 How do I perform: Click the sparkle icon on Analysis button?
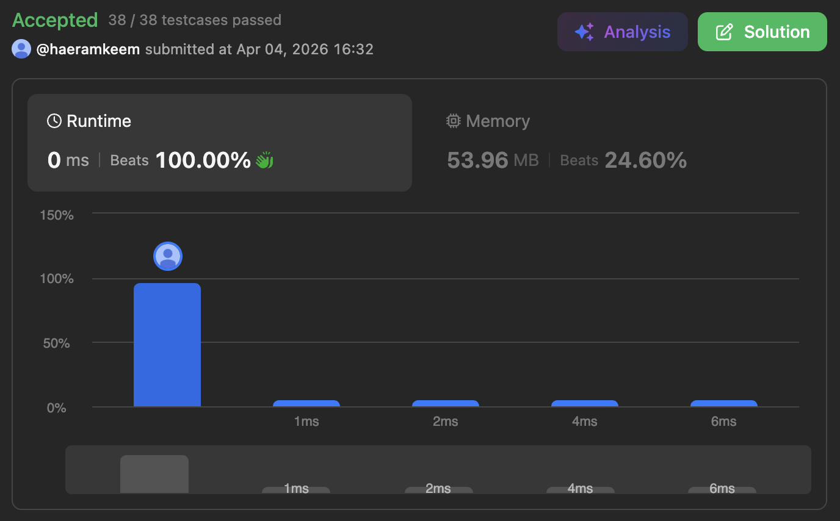tap(584, 32)
